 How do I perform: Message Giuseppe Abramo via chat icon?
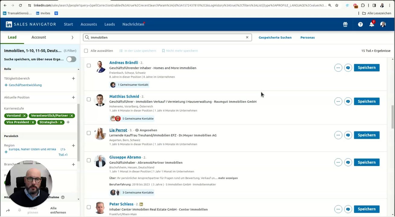348,162
